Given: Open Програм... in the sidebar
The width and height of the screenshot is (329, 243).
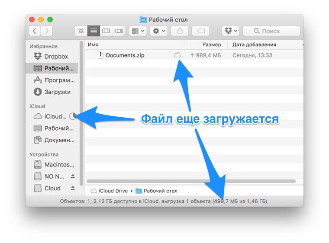Looking at the screenshot, I should point(52,80).
